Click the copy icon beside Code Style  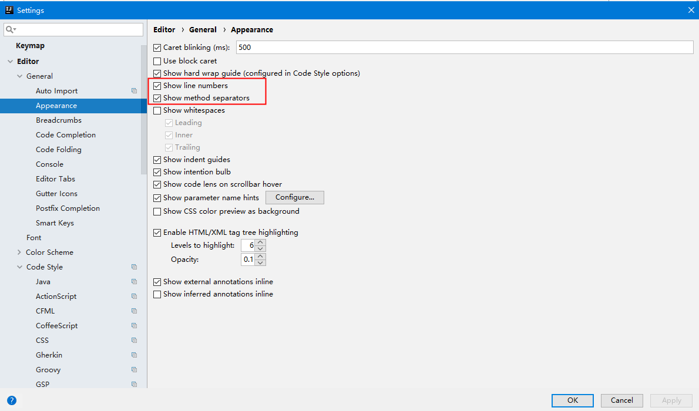(x=134, y=267)
